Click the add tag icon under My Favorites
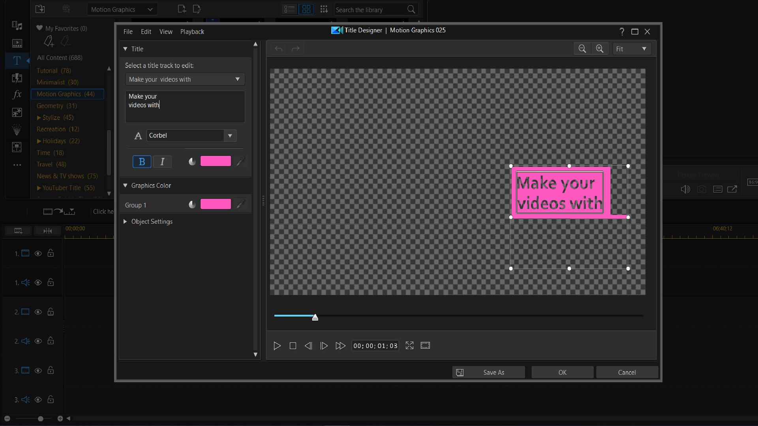 pos(48,41)
